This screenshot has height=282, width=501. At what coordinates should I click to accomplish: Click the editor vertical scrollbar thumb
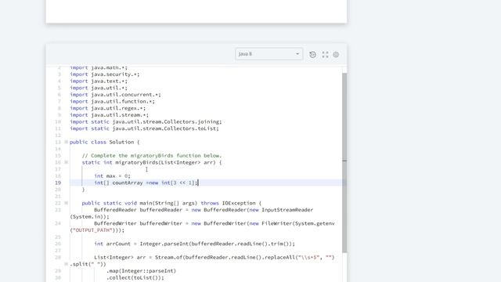[x=344, y=162]
